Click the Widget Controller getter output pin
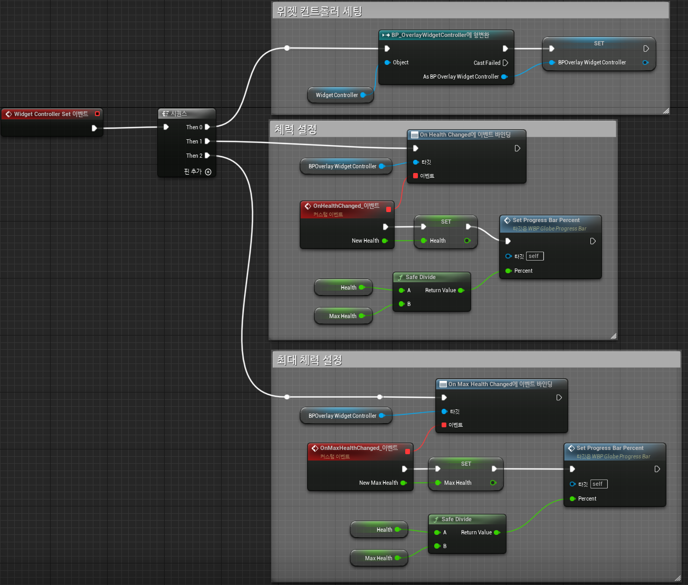Viewport: 688px width, 585px height. point(363,95)
